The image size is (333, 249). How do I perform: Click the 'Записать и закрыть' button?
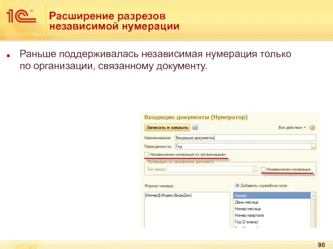[167, 127]
